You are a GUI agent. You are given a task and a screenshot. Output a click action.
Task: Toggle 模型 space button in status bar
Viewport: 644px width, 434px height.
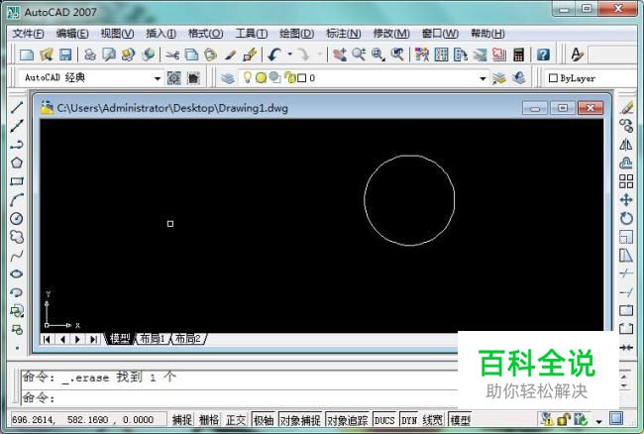(460, 419)
